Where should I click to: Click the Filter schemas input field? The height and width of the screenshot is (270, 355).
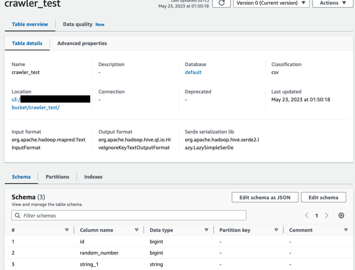(129, 215)
